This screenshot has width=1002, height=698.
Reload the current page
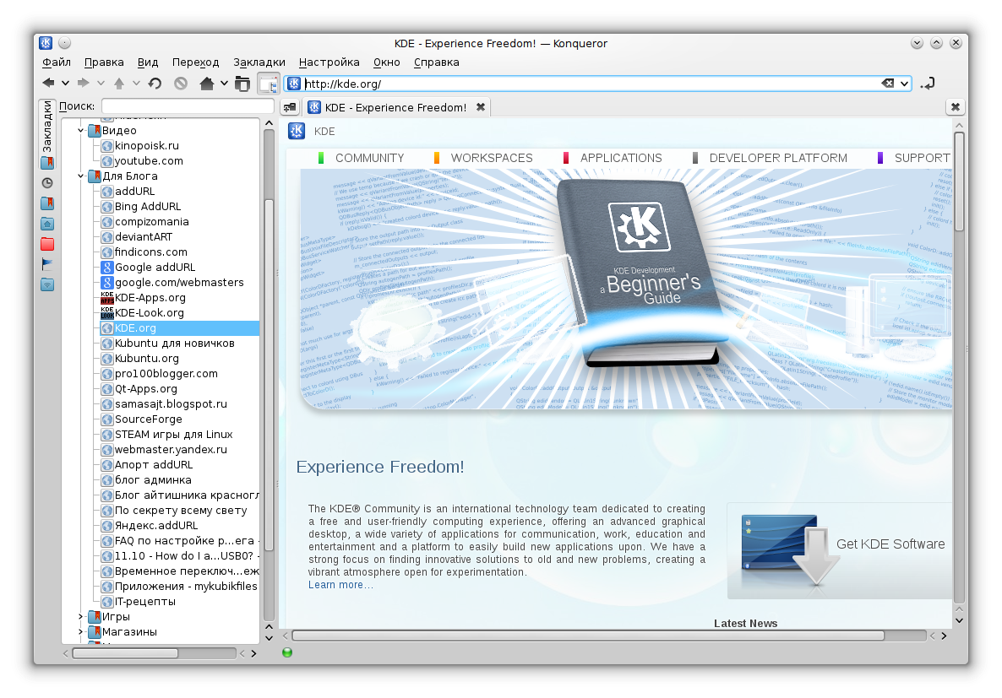[155, 83]
